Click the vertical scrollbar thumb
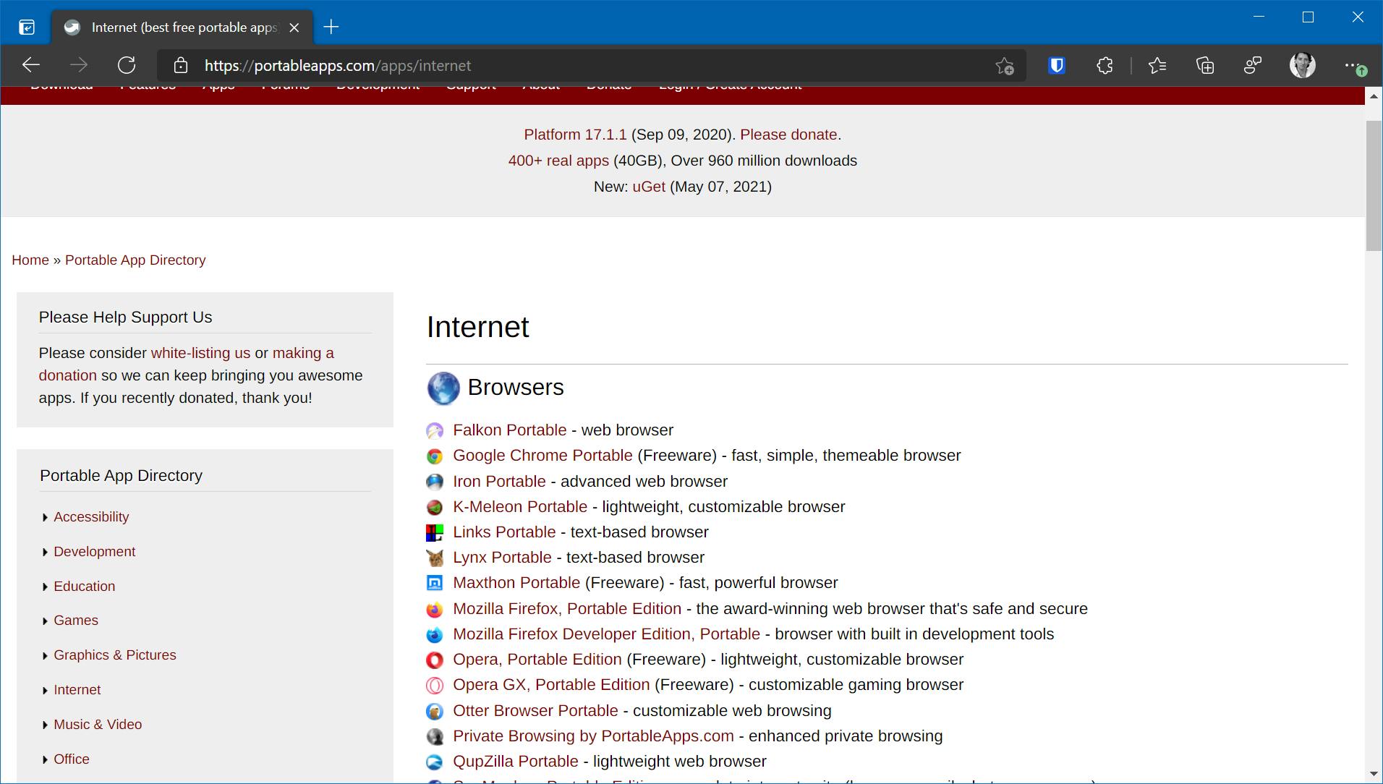 [1374, 186]
